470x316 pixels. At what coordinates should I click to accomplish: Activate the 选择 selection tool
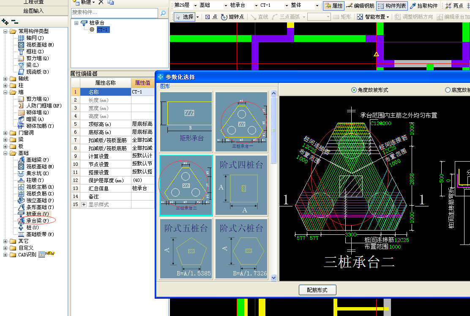point(185,17)
